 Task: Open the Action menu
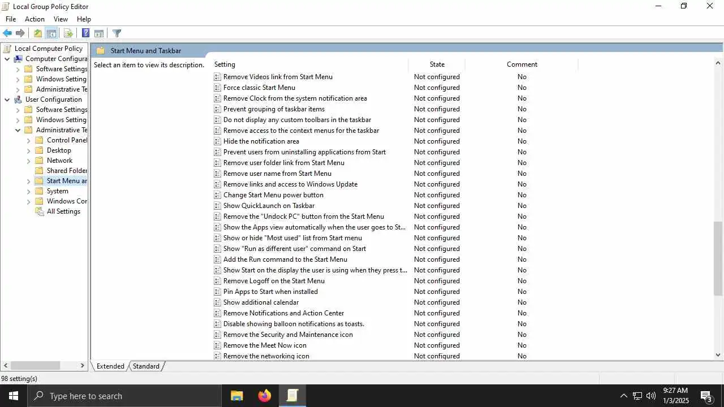coord(35,19)
